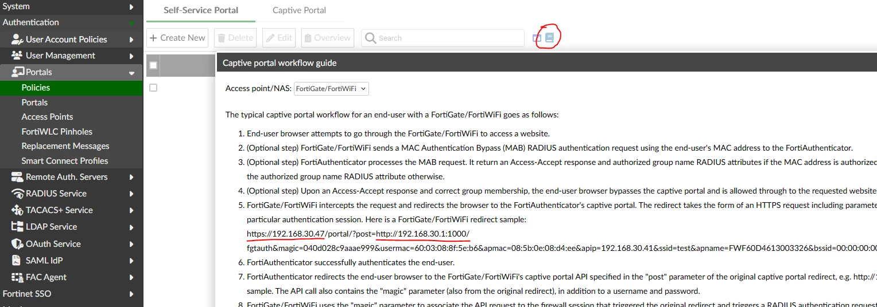
Task: Switch to the Captive Portal tab
Action: pyautogui.click(x=299, y=10)
